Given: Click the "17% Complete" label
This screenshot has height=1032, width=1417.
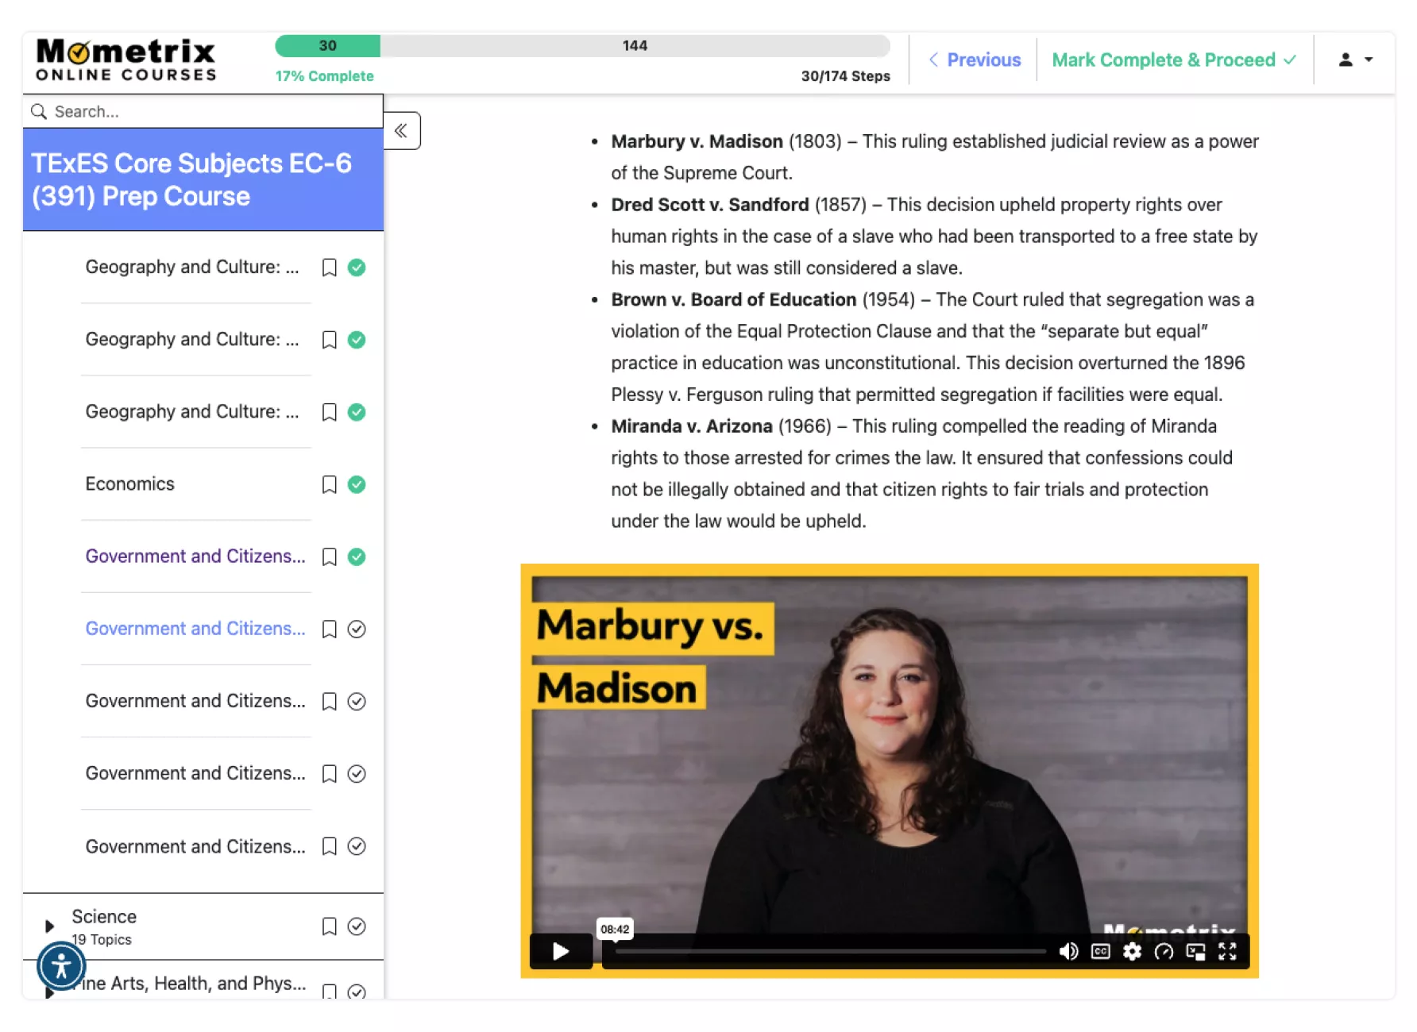Looking at the screenshot, I should (x=324, y=76).
